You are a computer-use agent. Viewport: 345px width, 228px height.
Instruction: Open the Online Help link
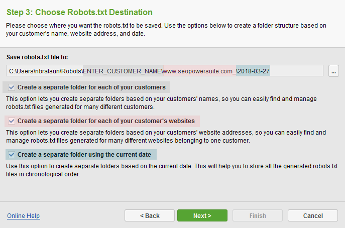tap(23, 215)
